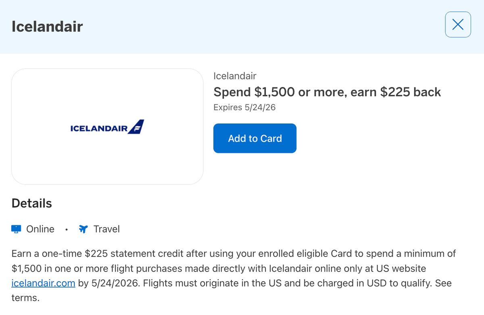Click the blue monitor symbol beside Online

coord(15,229)
